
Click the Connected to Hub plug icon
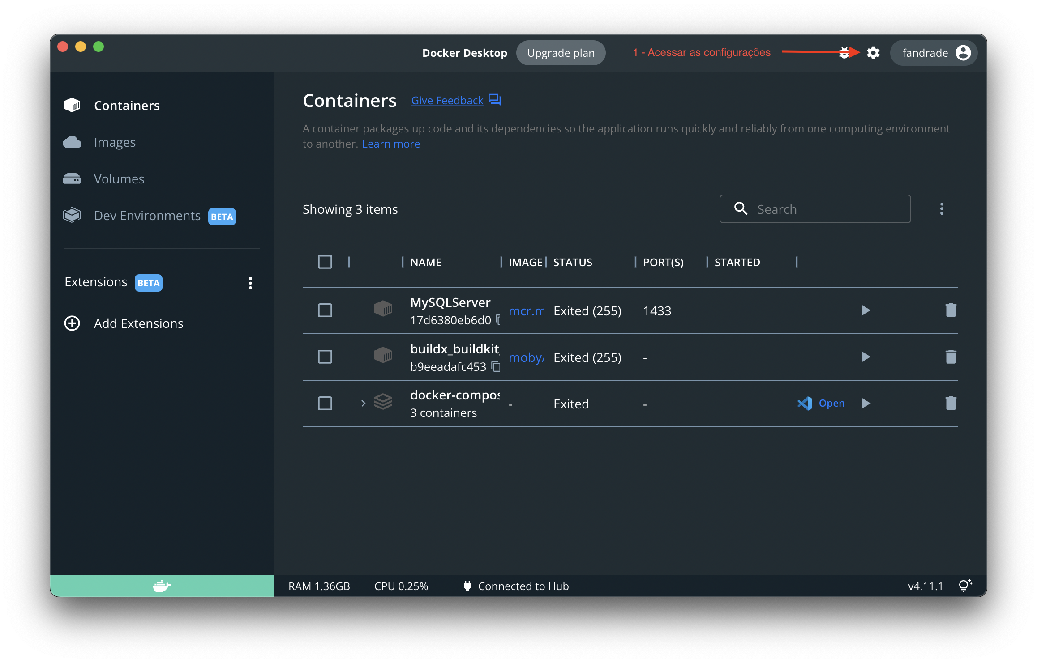pos(467,586)
